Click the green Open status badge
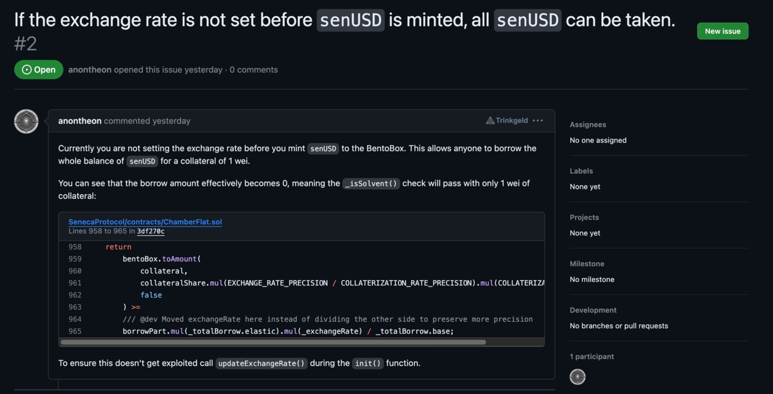 coord(39,69)
